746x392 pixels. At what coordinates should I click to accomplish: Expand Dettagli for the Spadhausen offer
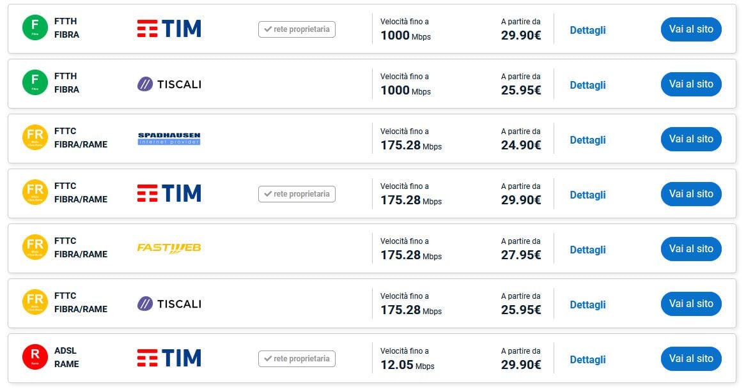[x=587, y=140]
